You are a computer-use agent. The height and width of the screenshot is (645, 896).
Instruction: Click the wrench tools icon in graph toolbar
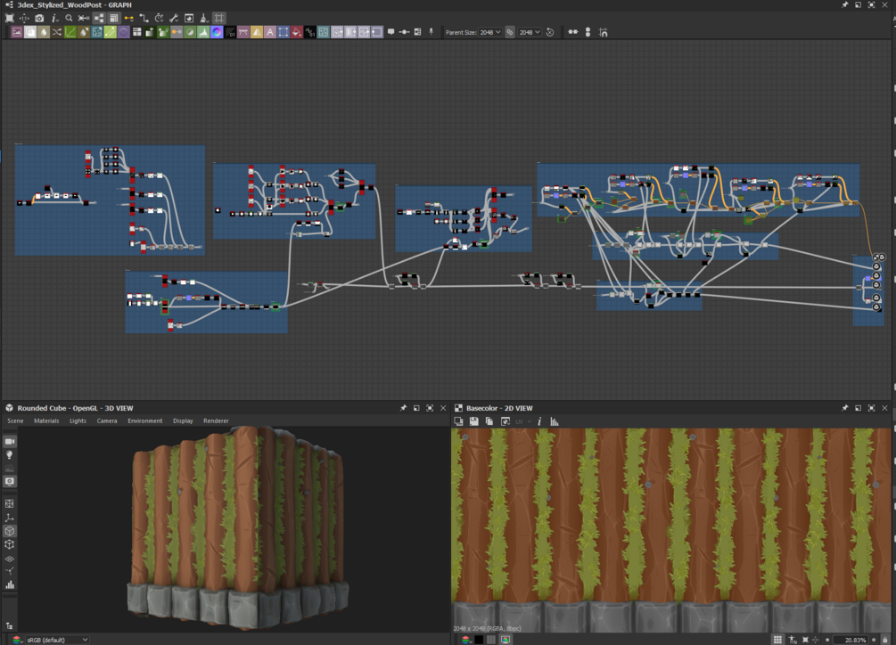coord(174,19)
